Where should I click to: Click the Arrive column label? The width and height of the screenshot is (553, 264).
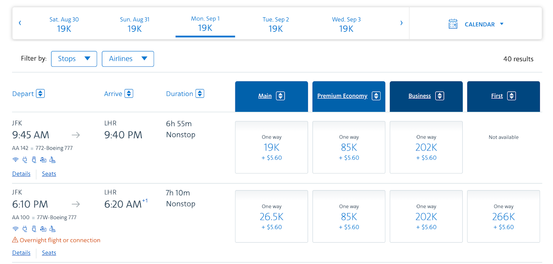click(x=113, y=94)
